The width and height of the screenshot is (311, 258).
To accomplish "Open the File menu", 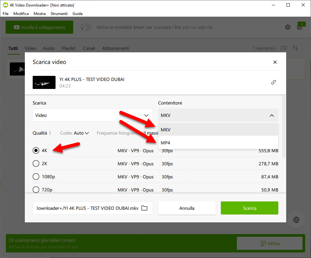I will [6, 13].
